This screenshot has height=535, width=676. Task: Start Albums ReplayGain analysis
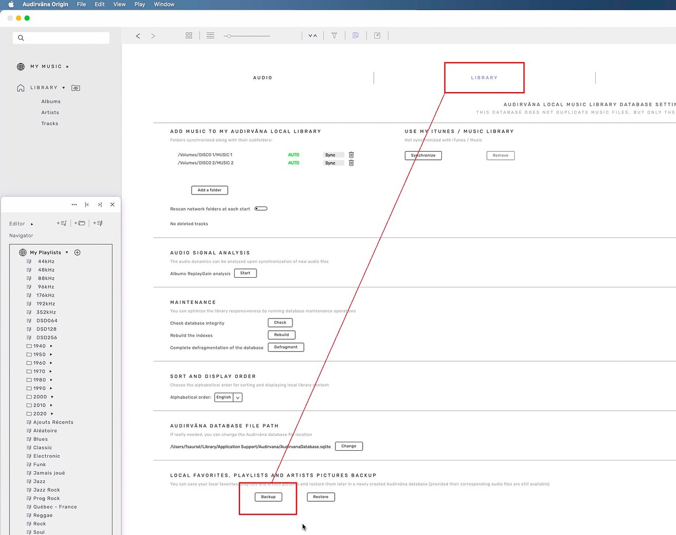coord(245,273)
